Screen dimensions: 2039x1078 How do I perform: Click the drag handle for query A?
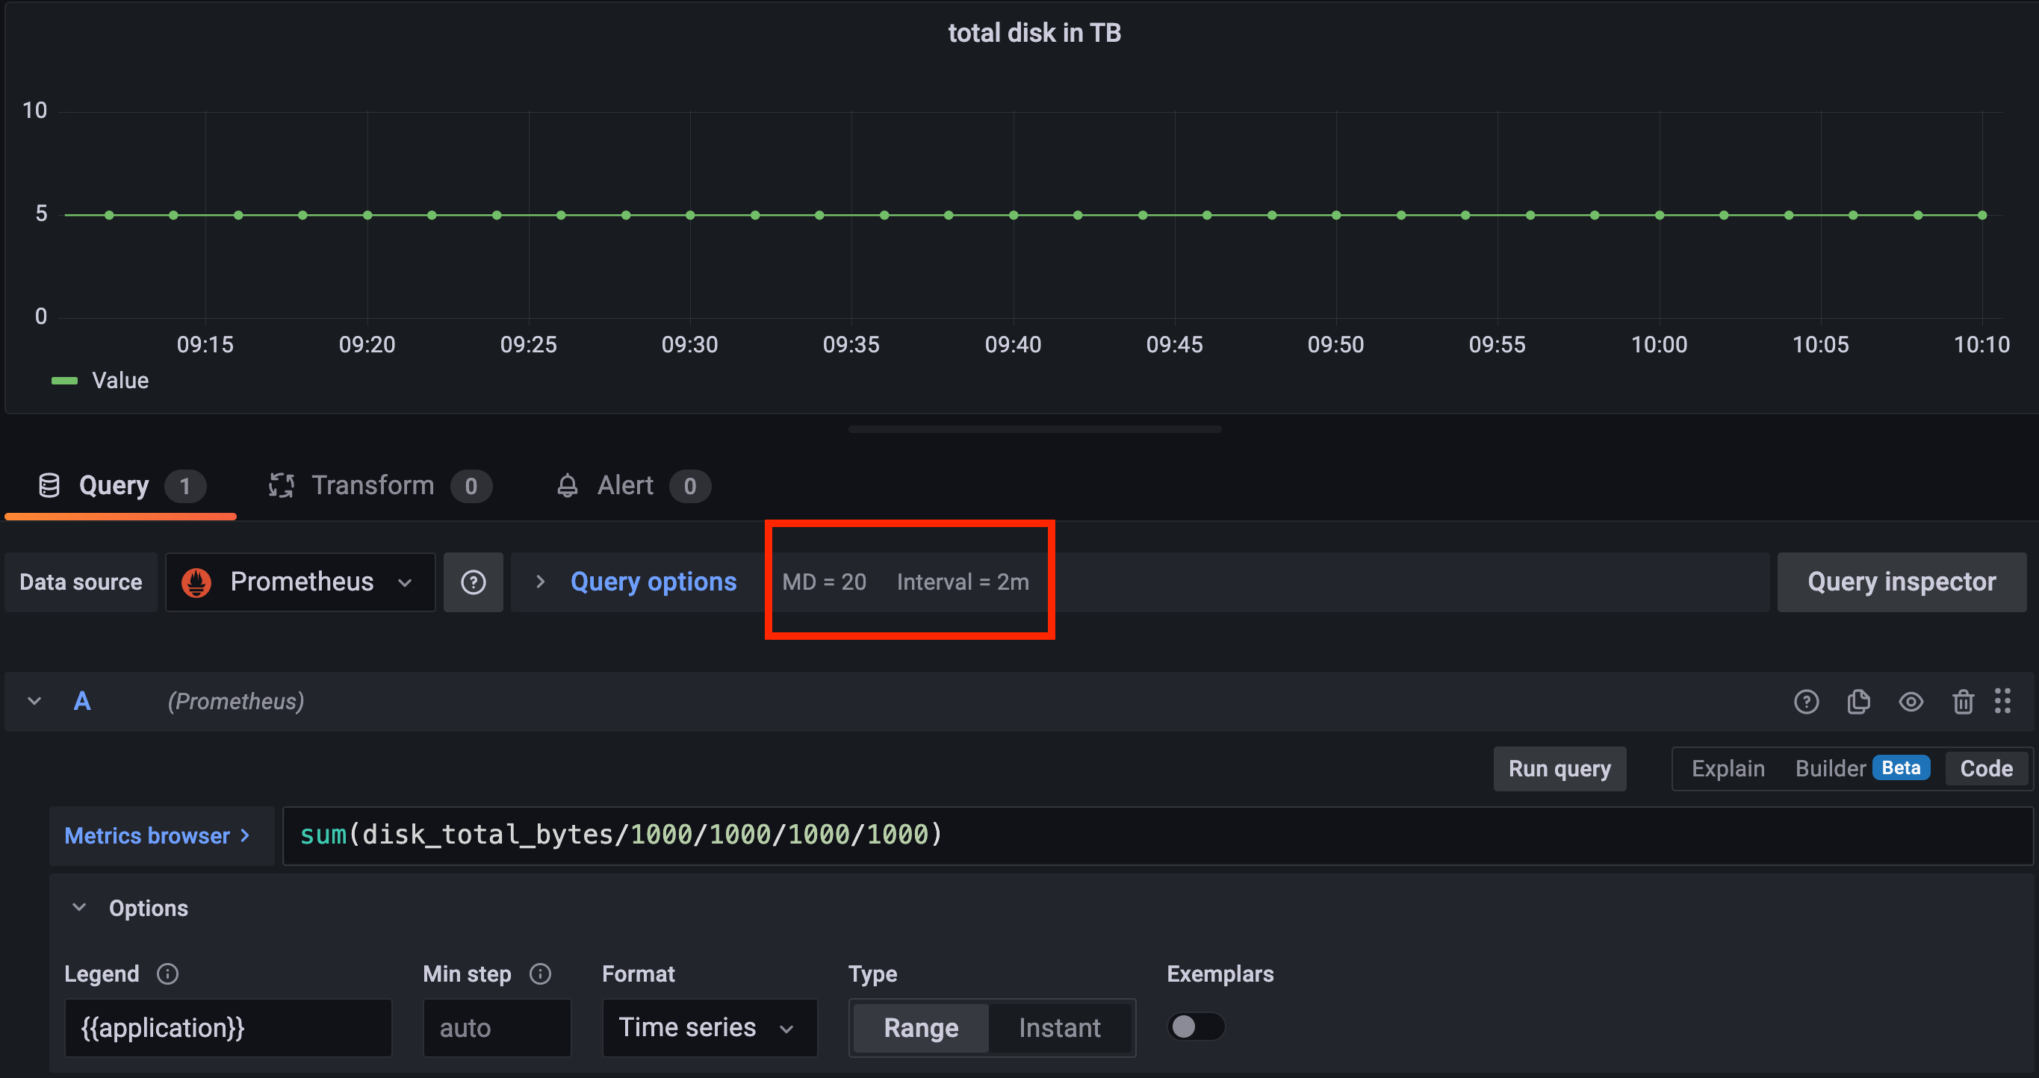pos(2002,702)
